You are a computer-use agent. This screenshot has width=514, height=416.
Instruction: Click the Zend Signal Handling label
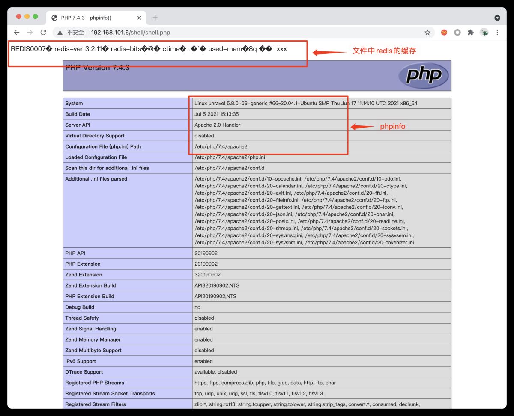point(90,329)
